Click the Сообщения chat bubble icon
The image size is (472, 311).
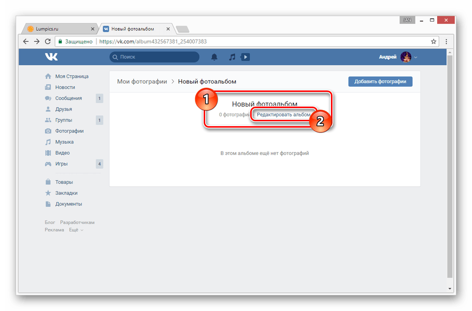tap(48, 98)
